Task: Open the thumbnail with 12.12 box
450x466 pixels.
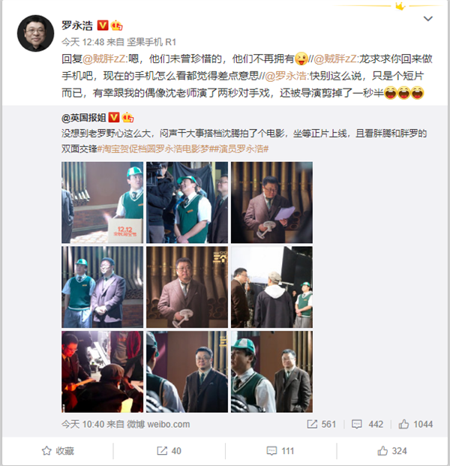Action: 103,203
